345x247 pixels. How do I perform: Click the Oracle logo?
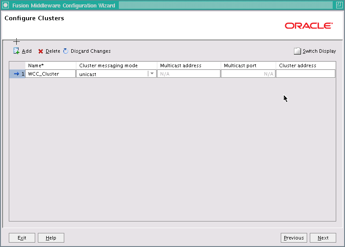(x=309, y=25)
